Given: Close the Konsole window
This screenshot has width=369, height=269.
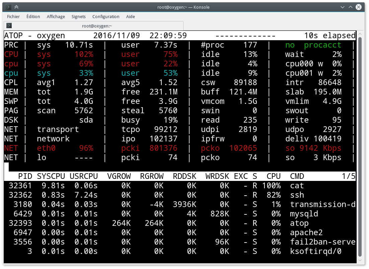Looking at the screenshot, I should pyautogui.click(x=358, y=7).
